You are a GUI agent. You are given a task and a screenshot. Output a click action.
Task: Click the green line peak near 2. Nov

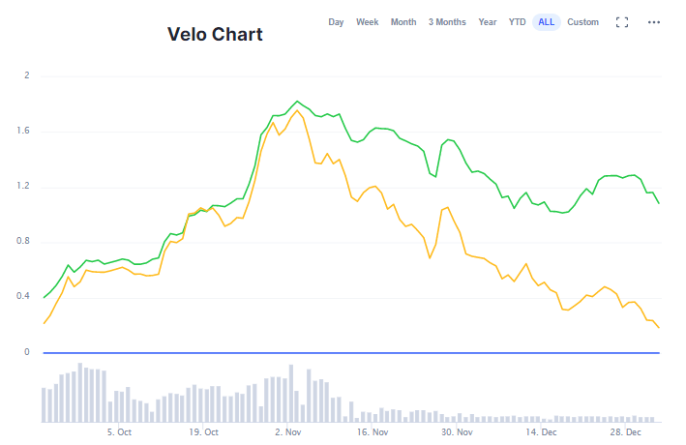tap(297, 101)
